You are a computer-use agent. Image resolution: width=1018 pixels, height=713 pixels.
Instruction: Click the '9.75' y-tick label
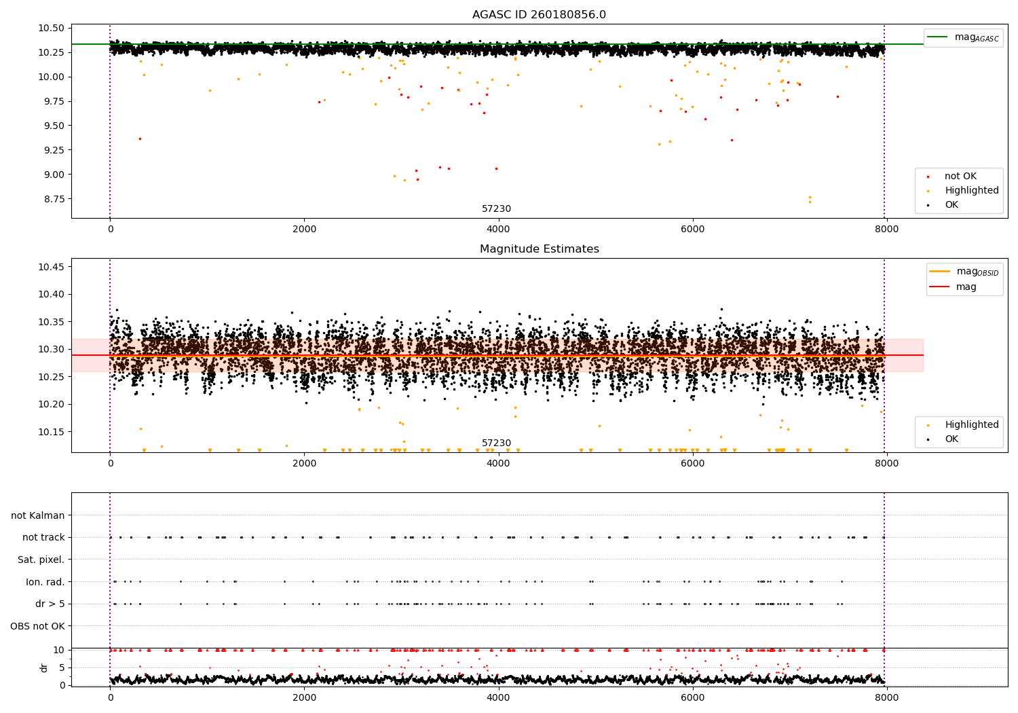pos(54,101)
